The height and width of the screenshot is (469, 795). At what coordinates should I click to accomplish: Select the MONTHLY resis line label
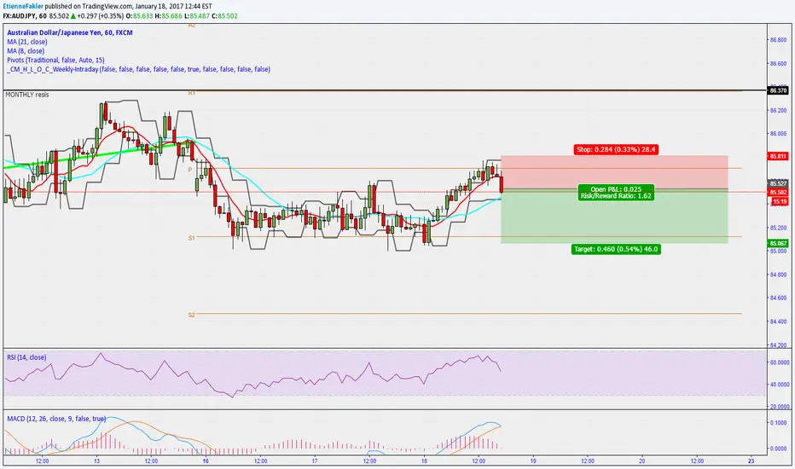pyautogui.click(x=27, y=95)
